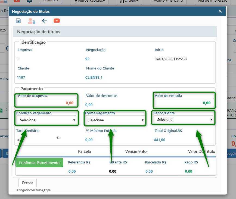Click the Fechar button

pyautogui.click(x=27, y=183)
